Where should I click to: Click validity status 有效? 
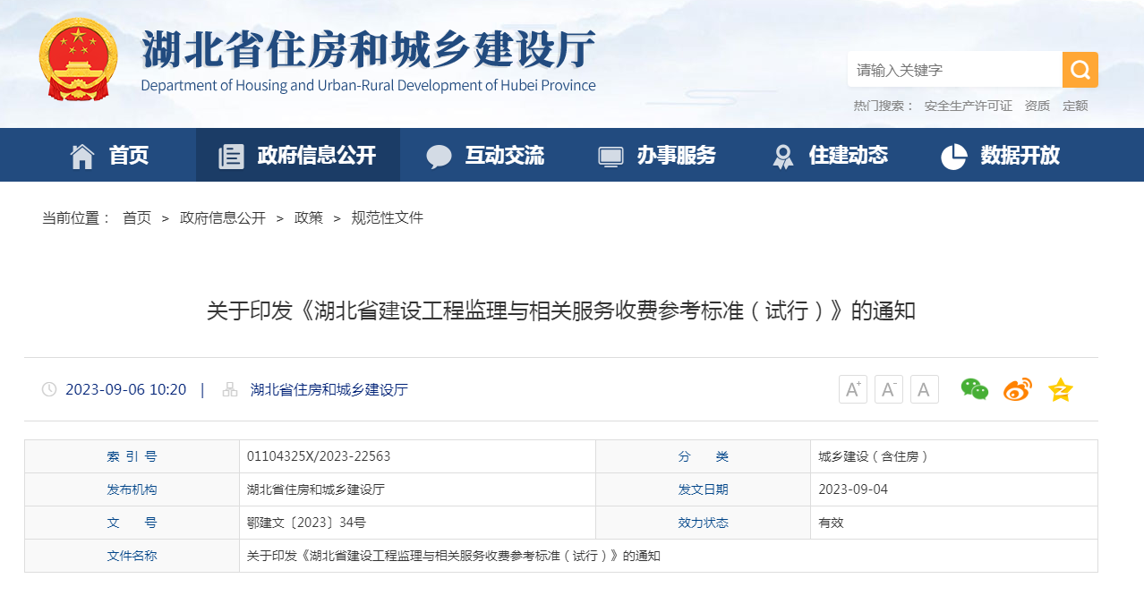click(x=831, y=523)
